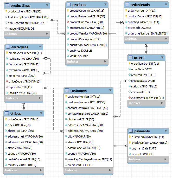This screenshot has height=178, width=172.
Task: Collapse the customers table via header arrow
Action: coord(110,90)
